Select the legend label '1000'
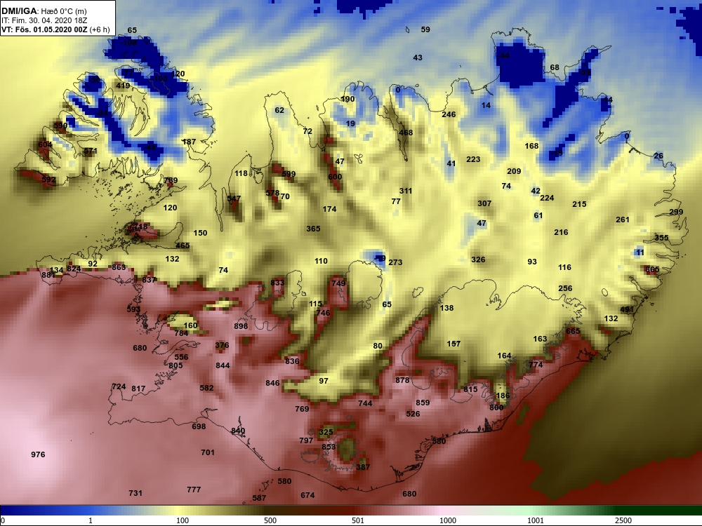 (x=448, y=520)
